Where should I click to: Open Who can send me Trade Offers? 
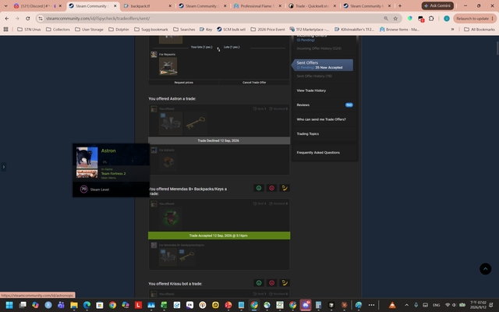(321, 119)
